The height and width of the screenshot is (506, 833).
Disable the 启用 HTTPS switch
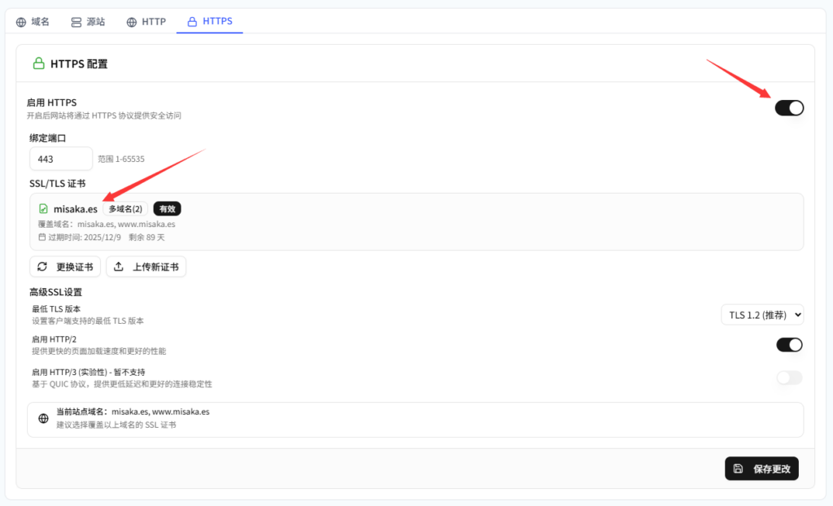coord(788,107)
